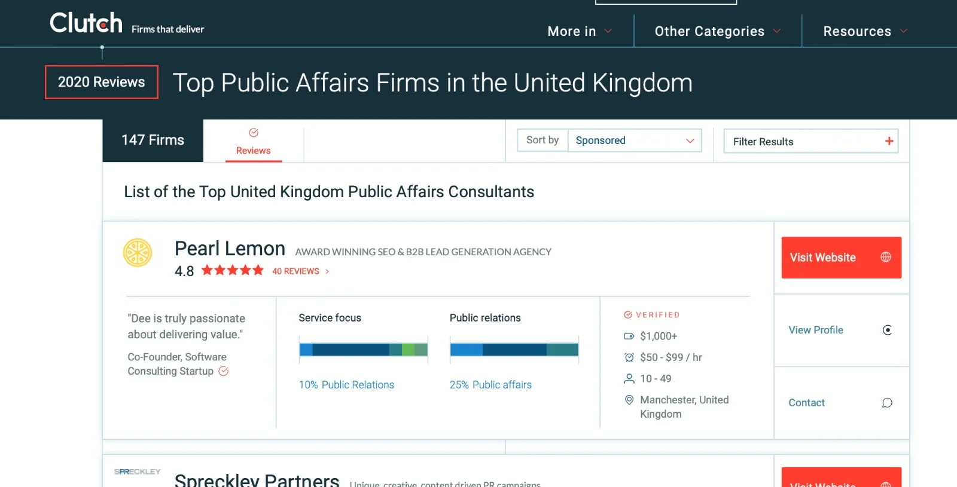Expand the More in menu
This screenshot has width=957, height=487.
(x=580, y=31)
